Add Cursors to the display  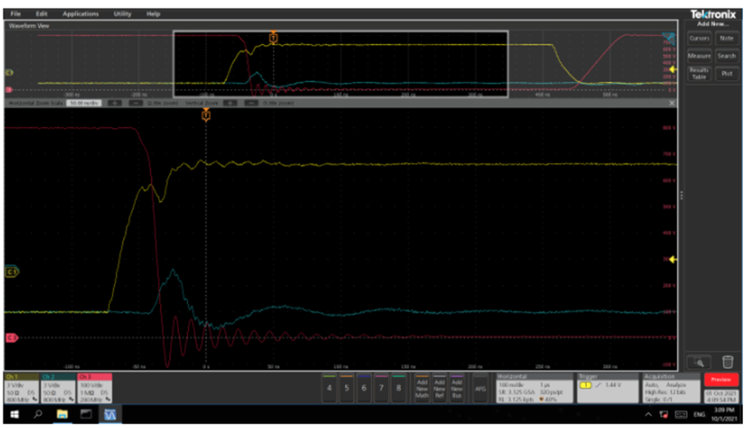[699, 38]
